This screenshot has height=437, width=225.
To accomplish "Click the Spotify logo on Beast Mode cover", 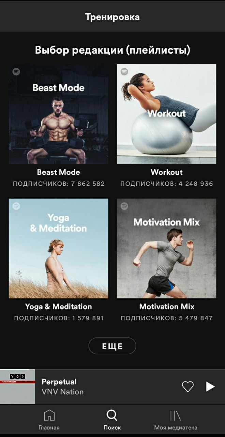I will 16,72.
